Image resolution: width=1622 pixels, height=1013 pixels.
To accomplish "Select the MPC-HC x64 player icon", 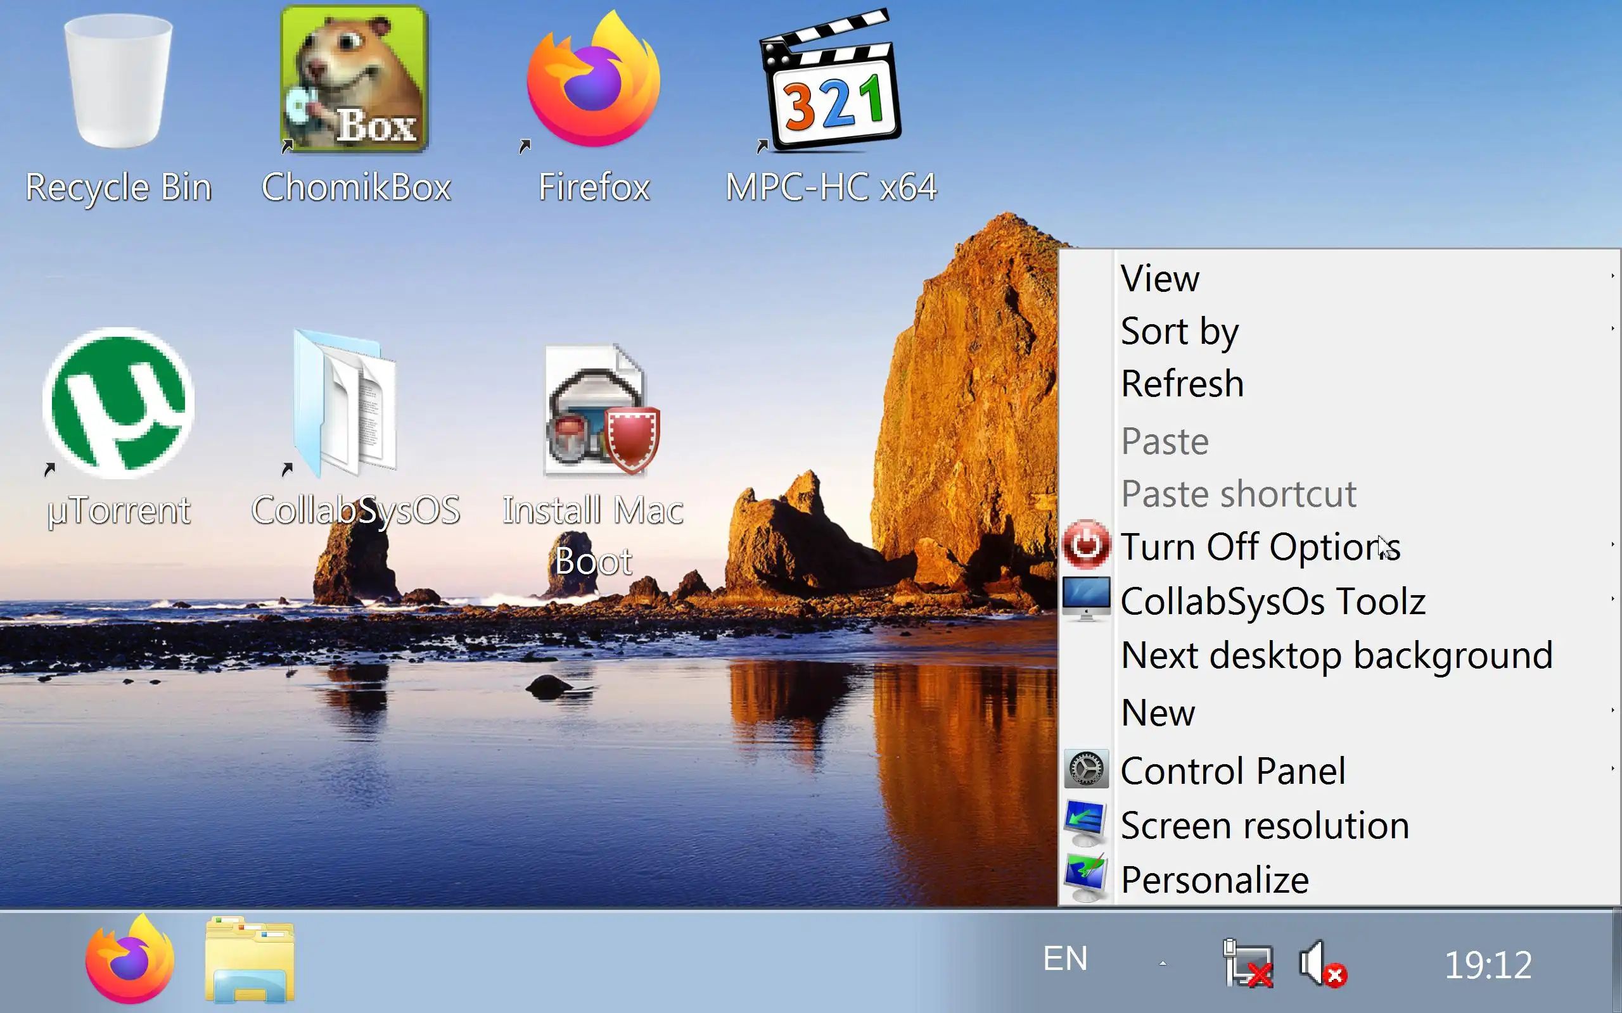I will (831, 80).
